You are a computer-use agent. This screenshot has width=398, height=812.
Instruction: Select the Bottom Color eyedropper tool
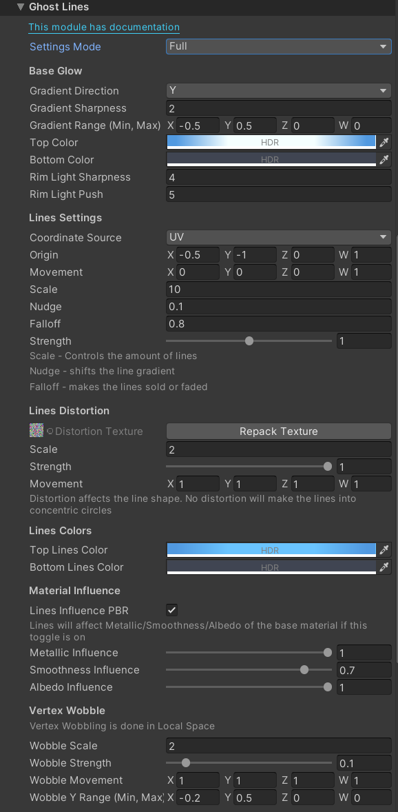pos(384,159)
